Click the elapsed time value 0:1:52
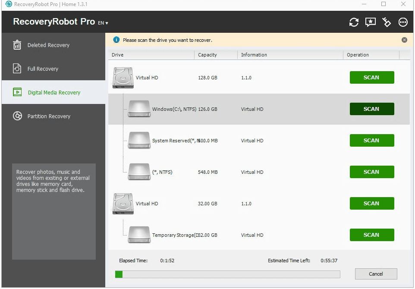This screenshot has width=415, height=289. pyautogui.click(x=167, y=261)
